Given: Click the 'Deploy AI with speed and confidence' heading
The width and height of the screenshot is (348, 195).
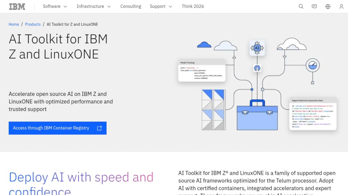Looking at the screenshot, I should pyautogui.click(x=81, y=183).
